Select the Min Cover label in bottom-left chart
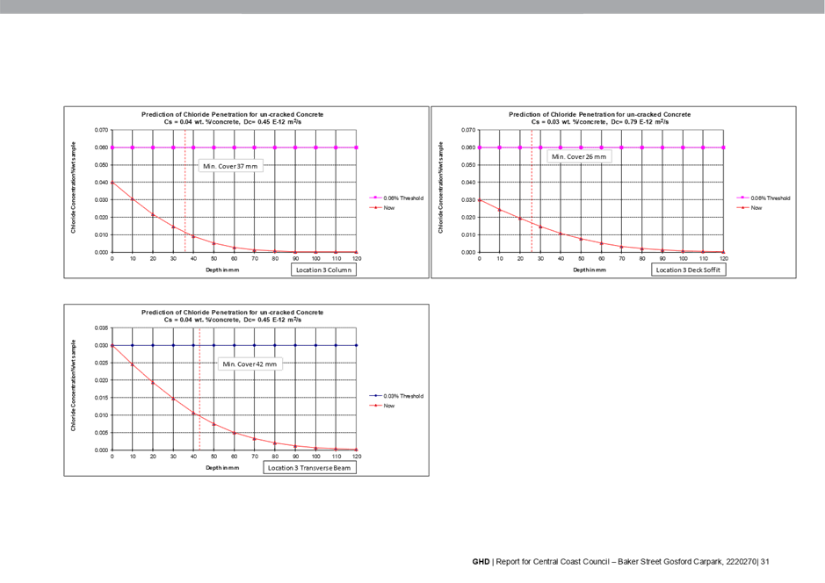This screenshot has width=825, height=583. click(250, 364)
